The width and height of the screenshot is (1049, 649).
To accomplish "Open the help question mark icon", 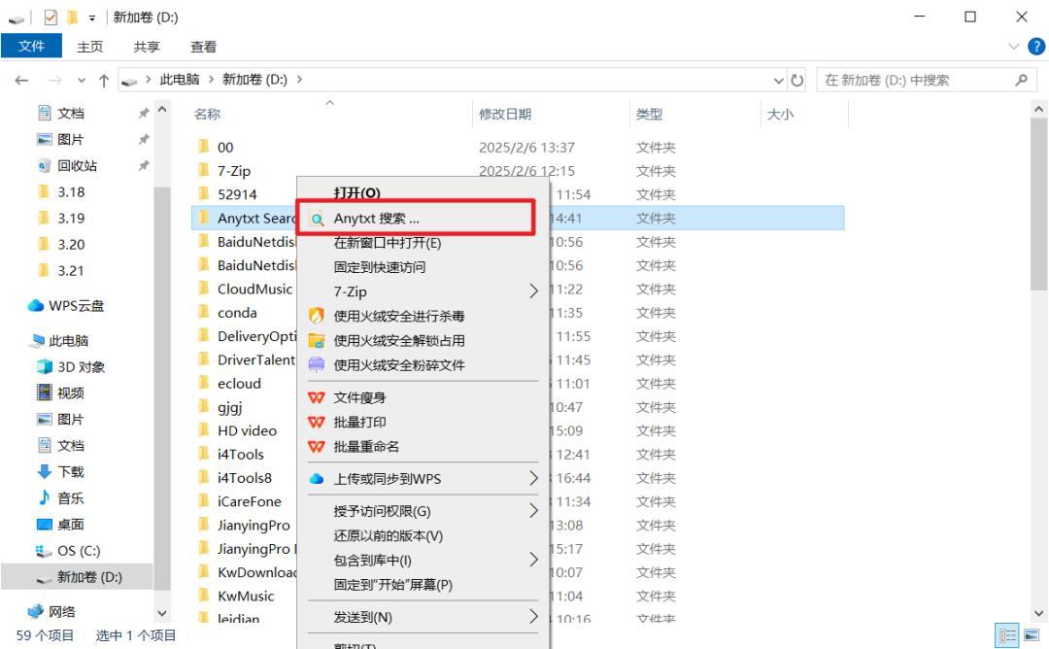I will point(1036,47).
